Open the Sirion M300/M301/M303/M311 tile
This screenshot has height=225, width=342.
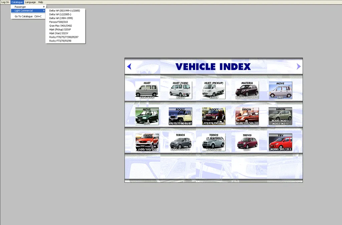click(281, 116)
